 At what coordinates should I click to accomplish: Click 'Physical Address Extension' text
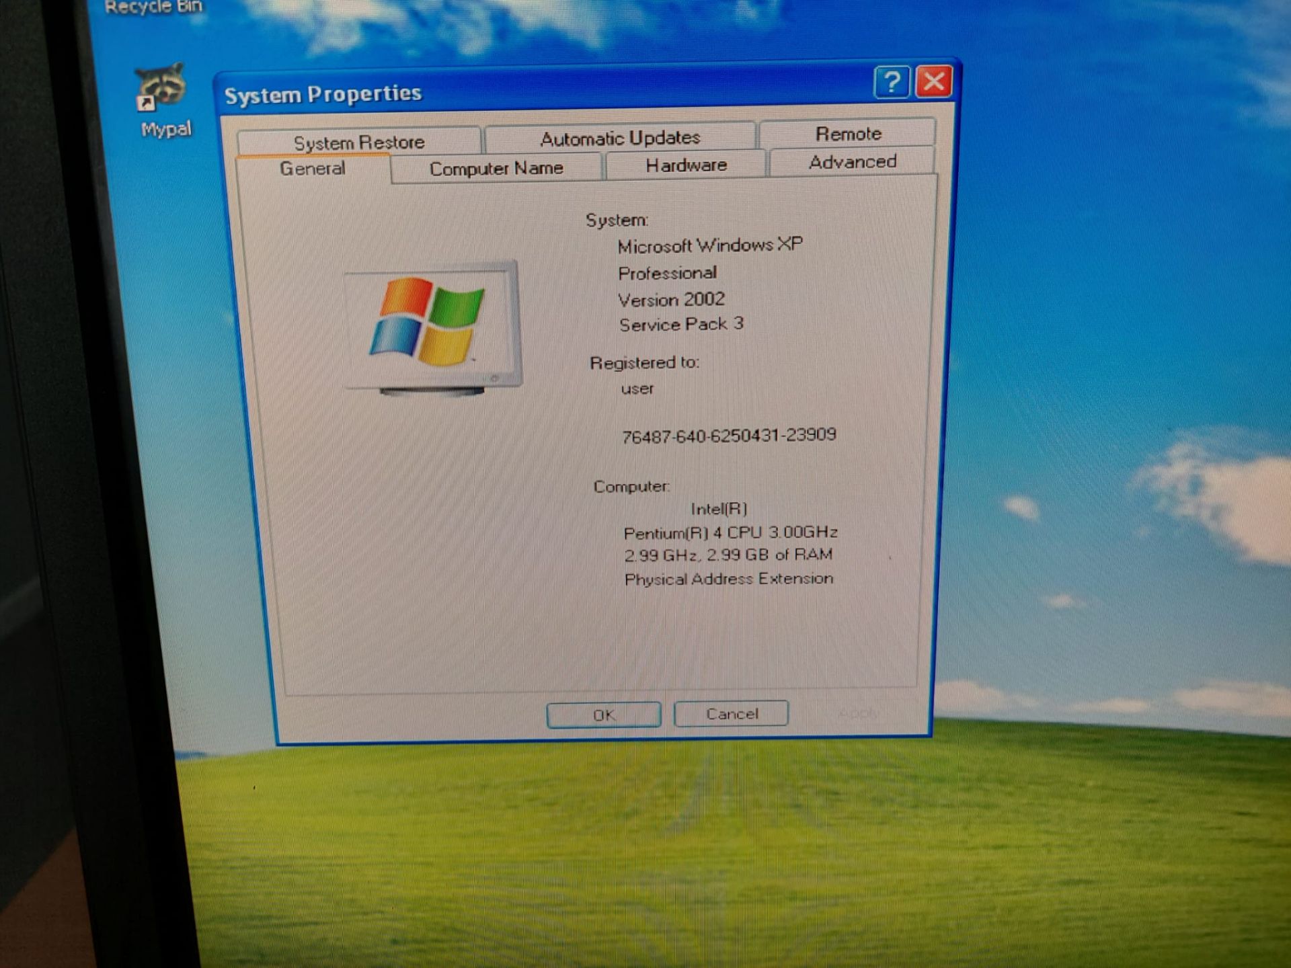click(728, 579)
